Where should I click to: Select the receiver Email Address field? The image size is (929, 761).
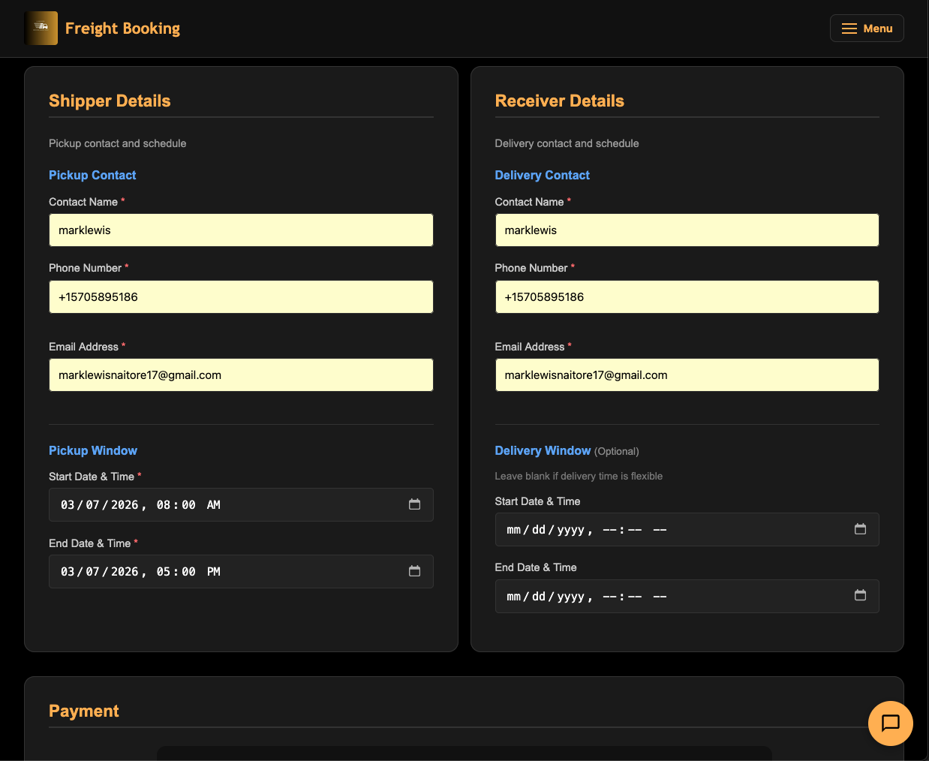point(687,374)
